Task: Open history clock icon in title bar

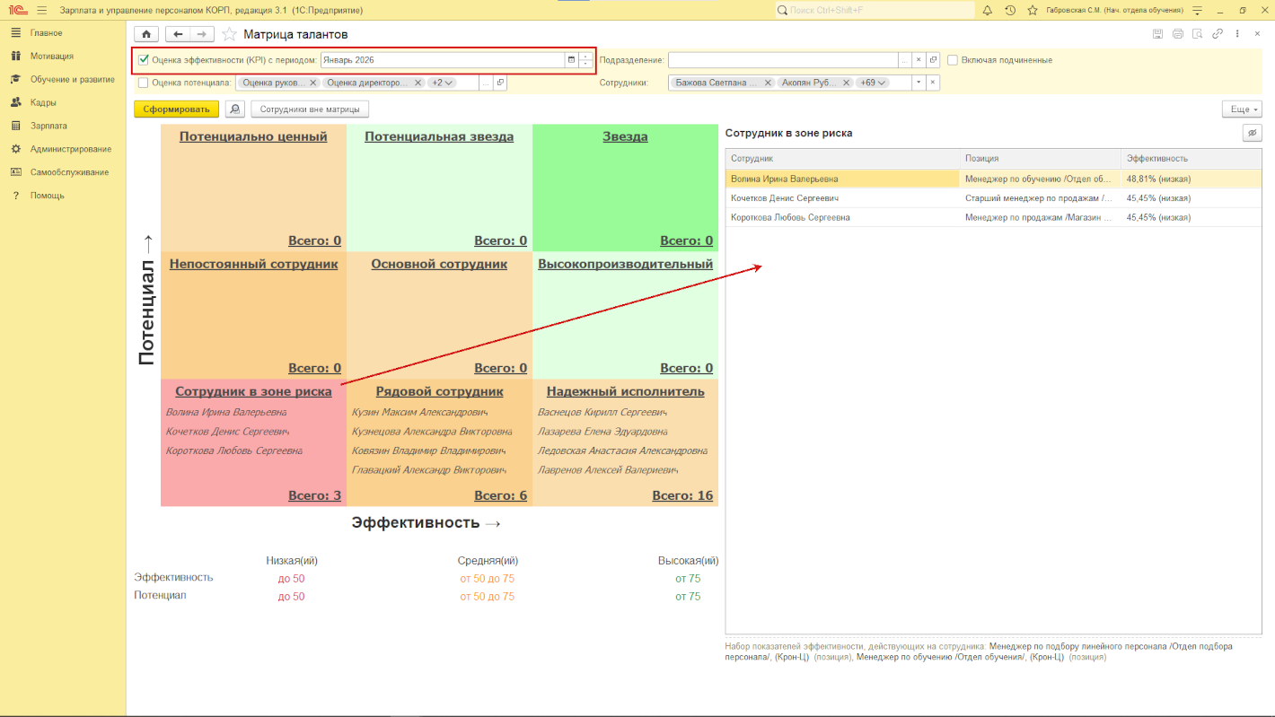Action: pos(1010,11)
